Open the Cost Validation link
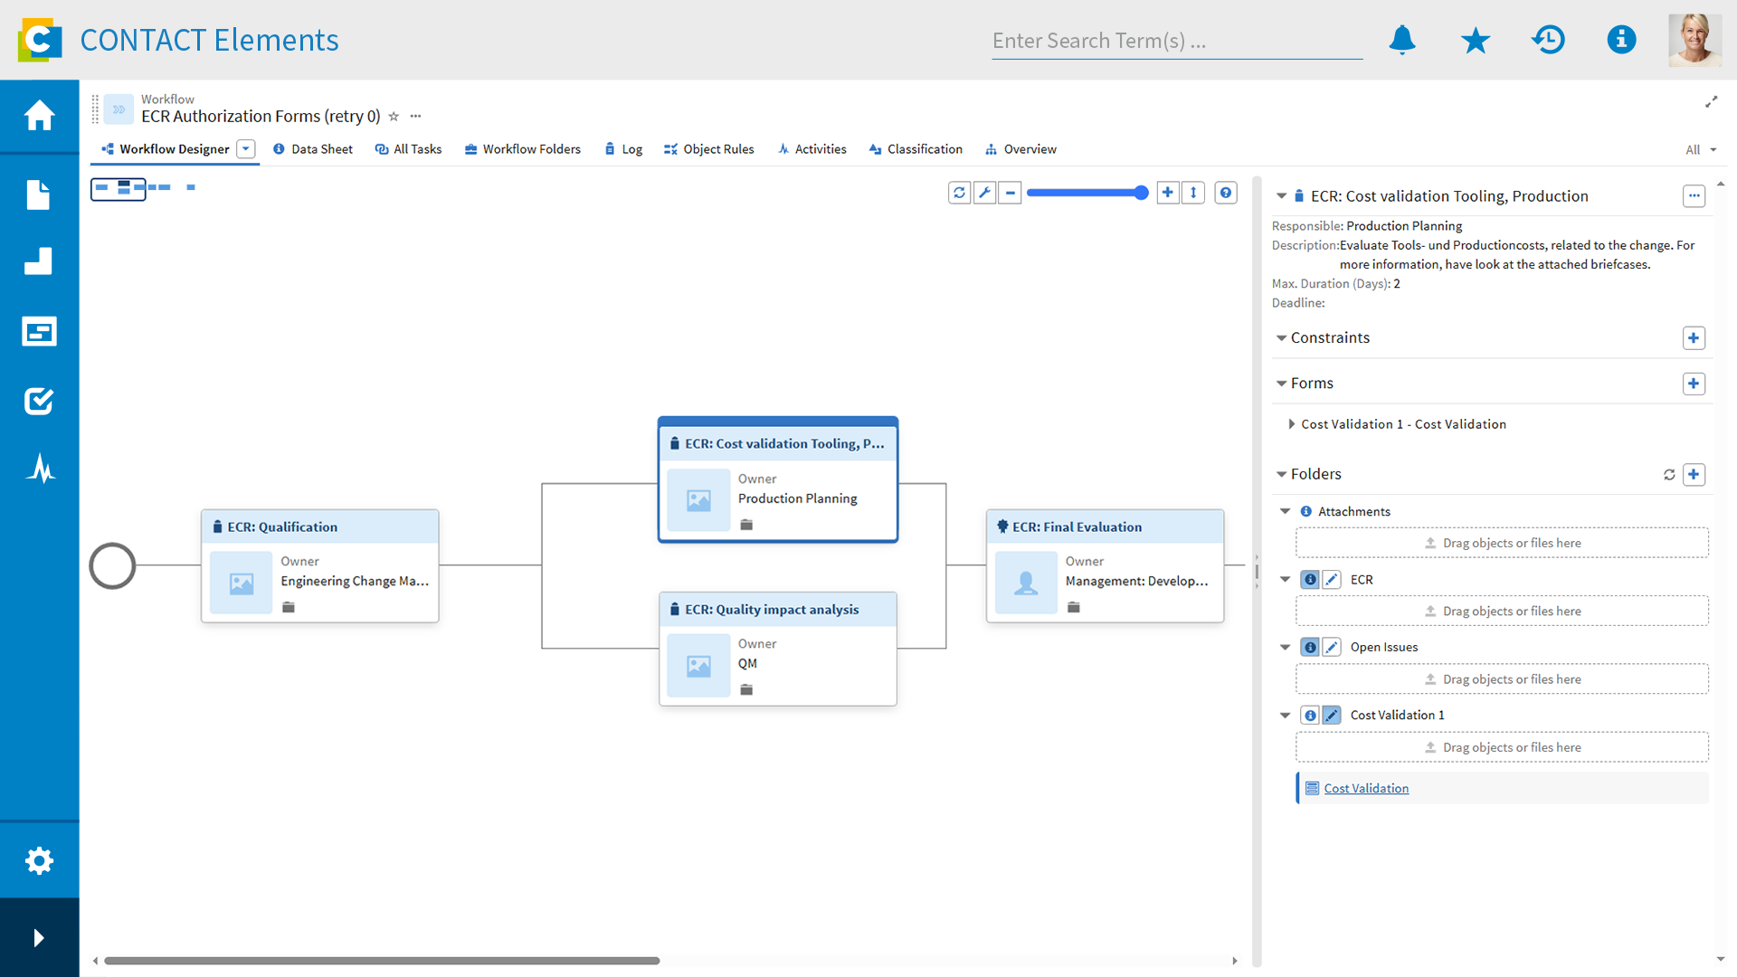 click(1366, 789)
